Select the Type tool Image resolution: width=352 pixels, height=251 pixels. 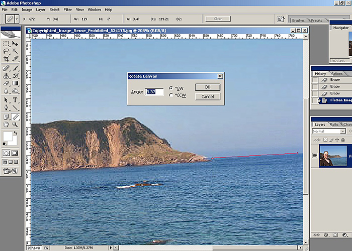[15, 100]
